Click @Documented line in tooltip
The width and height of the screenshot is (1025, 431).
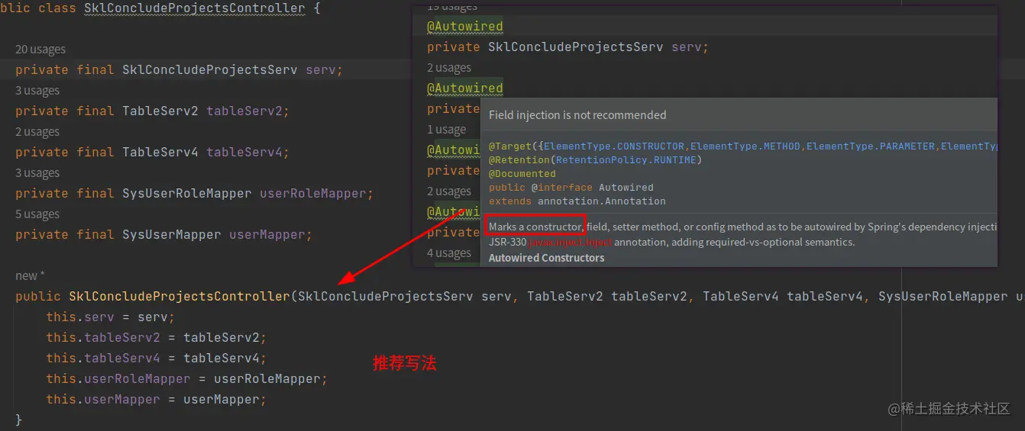point(522,174)
